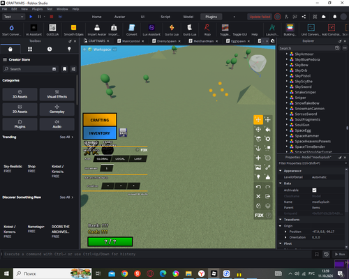Click the Lux Assistant plugin icon
349x279 pixels.
pyautogui.click(x=151, y=28)
